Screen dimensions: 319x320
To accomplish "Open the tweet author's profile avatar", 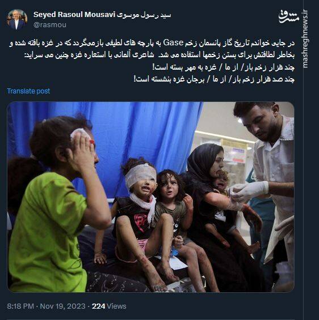I will 17,20.
